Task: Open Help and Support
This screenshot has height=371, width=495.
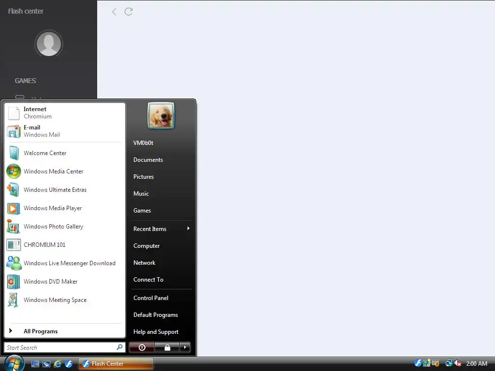Action: pos(161,332)
